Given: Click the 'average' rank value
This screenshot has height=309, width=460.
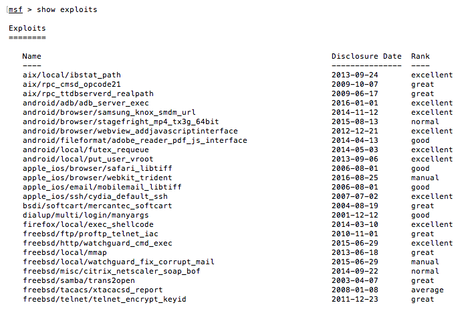Looking at the screenshot, I should tap(427, 290).
